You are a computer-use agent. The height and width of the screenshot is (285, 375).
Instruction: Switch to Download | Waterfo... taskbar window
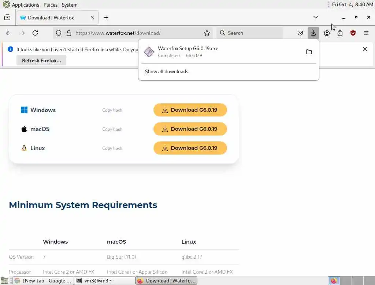click(x=167, y=281)
